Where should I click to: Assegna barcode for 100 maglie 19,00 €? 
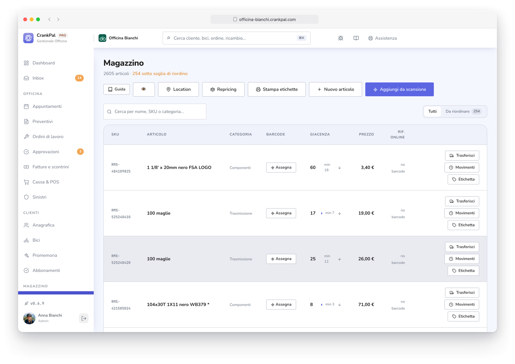[x=281, y=213]
